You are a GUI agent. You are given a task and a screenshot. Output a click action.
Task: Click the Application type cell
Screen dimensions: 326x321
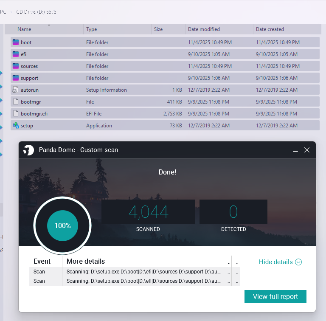tap(99, 126)
